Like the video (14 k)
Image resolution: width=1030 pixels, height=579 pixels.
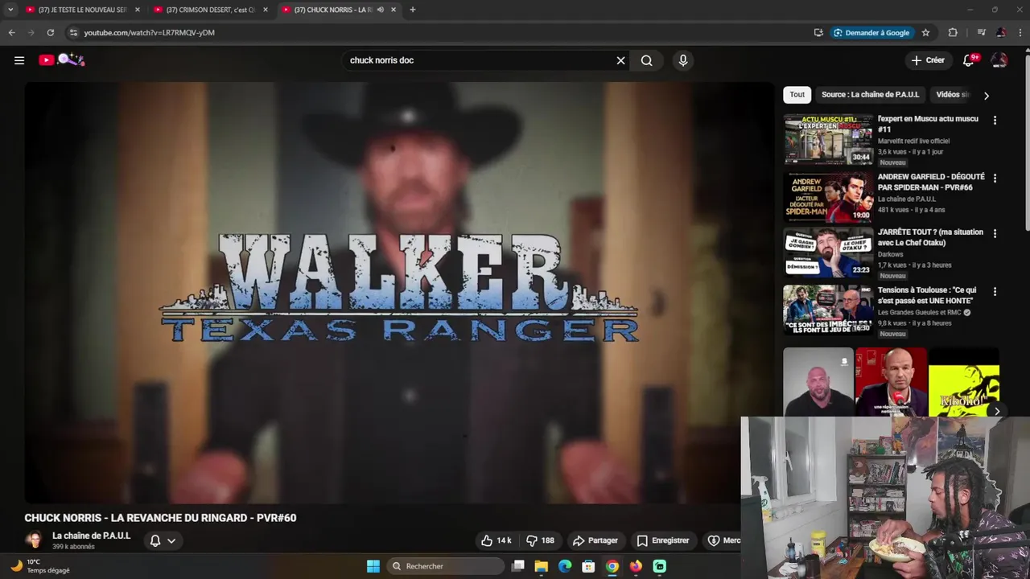pyautogui.click(x=496, y=540)
